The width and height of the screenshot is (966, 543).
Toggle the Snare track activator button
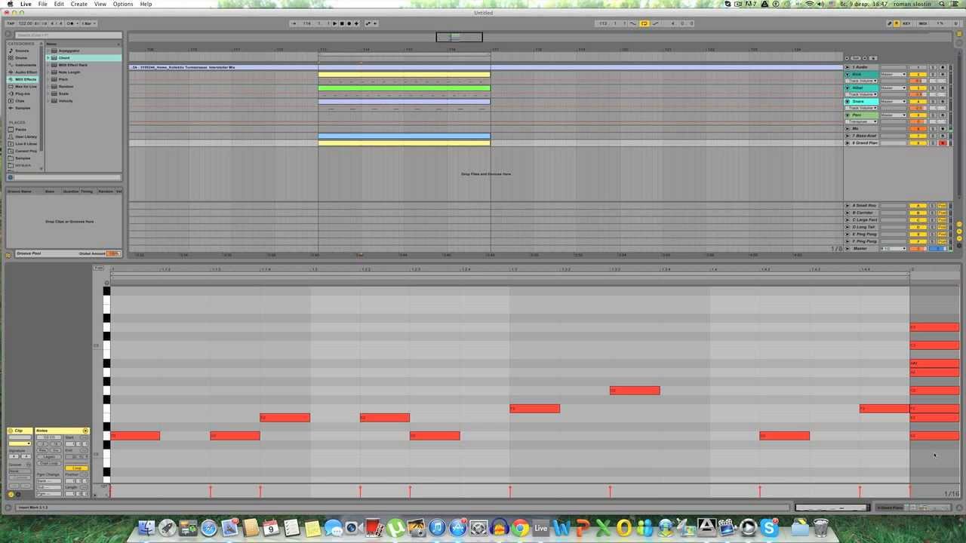click(x=918, y=102)
